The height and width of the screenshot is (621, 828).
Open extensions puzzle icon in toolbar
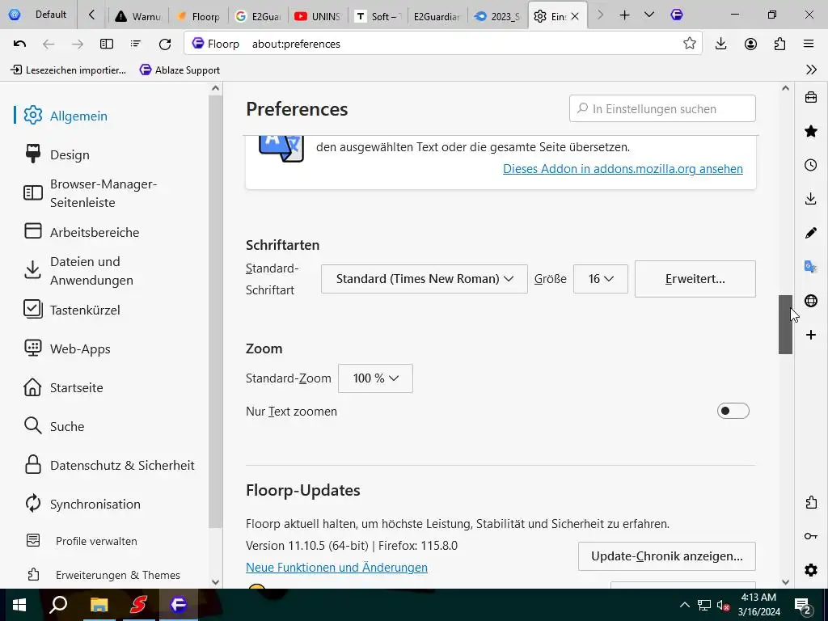[780, 44]
